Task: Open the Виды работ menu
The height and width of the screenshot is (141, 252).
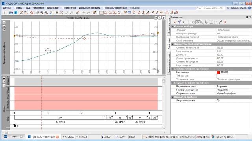Action: (53, 8)
